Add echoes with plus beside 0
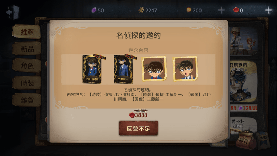 click(x=269, y=10)
